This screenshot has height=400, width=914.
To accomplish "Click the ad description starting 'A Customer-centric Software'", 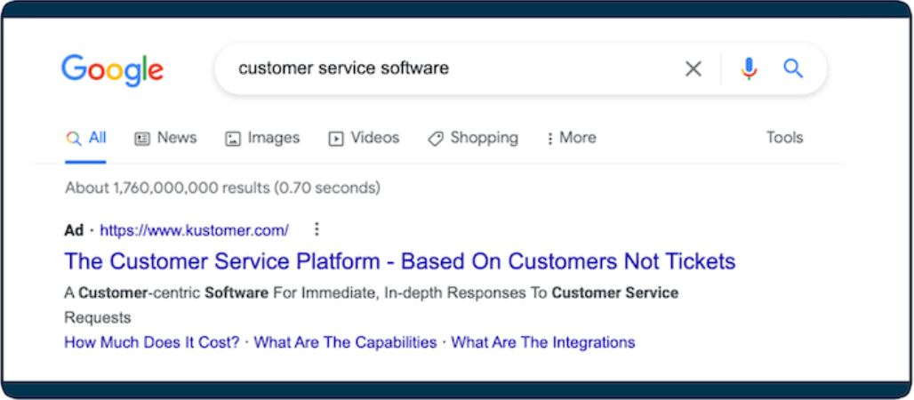I will point(372,305).
